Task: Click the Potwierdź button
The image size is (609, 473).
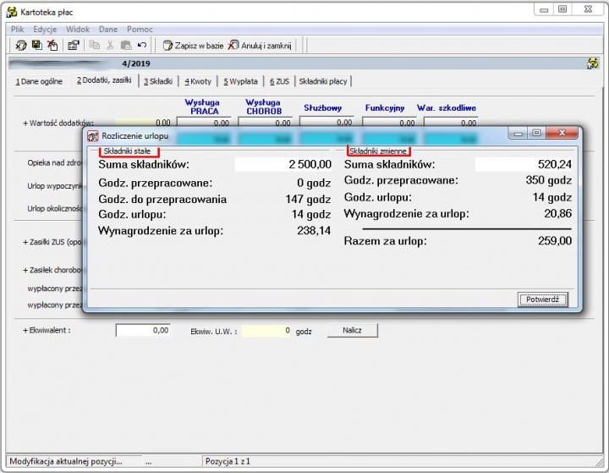Action: pos(542,300)
